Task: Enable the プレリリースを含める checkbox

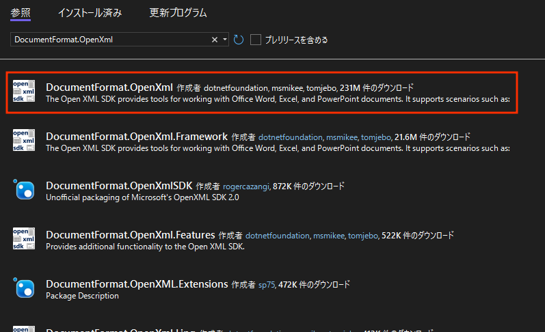Action: [256, 40]
